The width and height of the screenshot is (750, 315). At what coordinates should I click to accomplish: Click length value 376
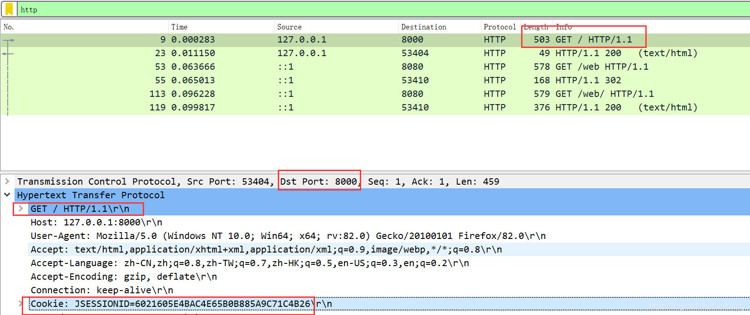(542, 108)
